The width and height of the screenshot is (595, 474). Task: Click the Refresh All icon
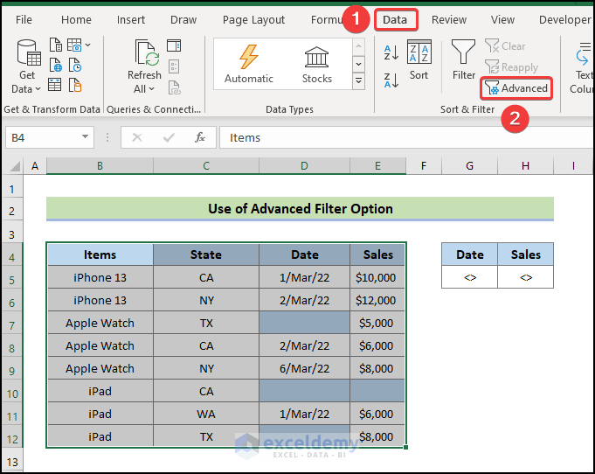click(x=147, y=53)
